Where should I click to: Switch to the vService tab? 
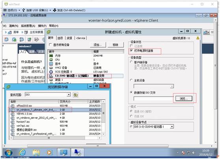[80, 38]
